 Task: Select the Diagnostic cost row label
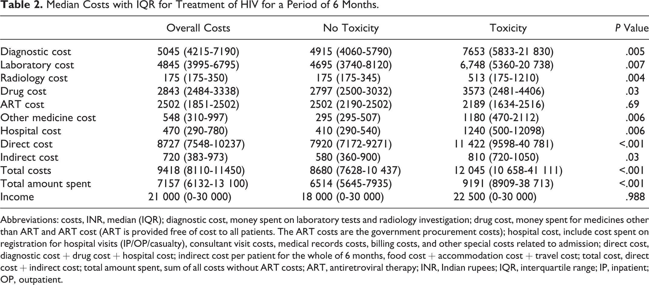pyautogui.click(x=35, y=51)
